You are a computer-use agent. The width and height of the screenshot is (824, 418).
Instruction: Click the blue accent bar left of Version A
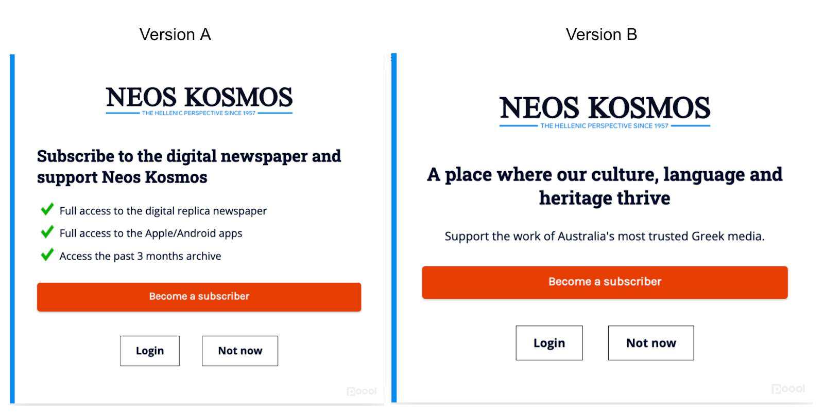[11, 226]
